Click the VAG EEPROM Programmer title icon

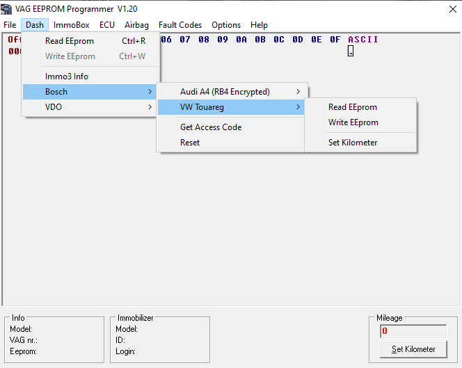click(6, 9)
